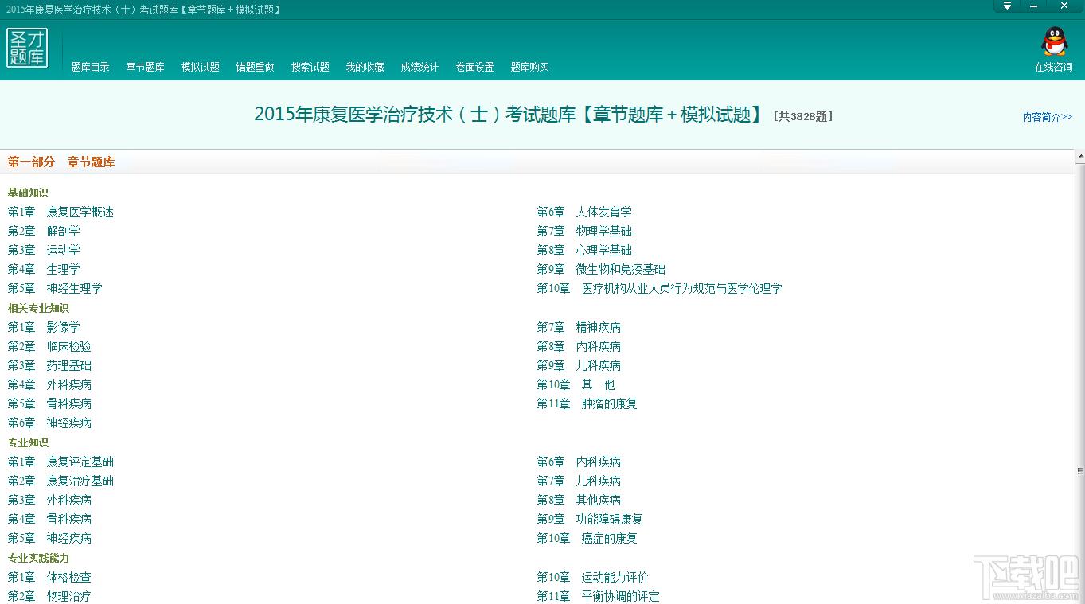
Task: Open 第10章 运动能力评价
Action: coord(593,577)
